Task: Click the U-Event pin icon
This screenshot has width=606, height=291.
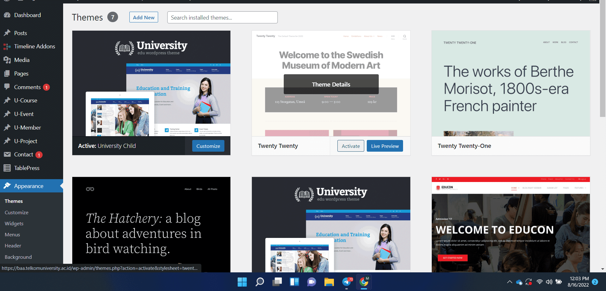Action: [7, 114]
